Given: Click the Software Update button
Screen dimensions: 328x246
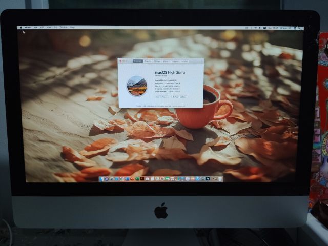Looking at the screenshot, I should click(x=179, y=97).
